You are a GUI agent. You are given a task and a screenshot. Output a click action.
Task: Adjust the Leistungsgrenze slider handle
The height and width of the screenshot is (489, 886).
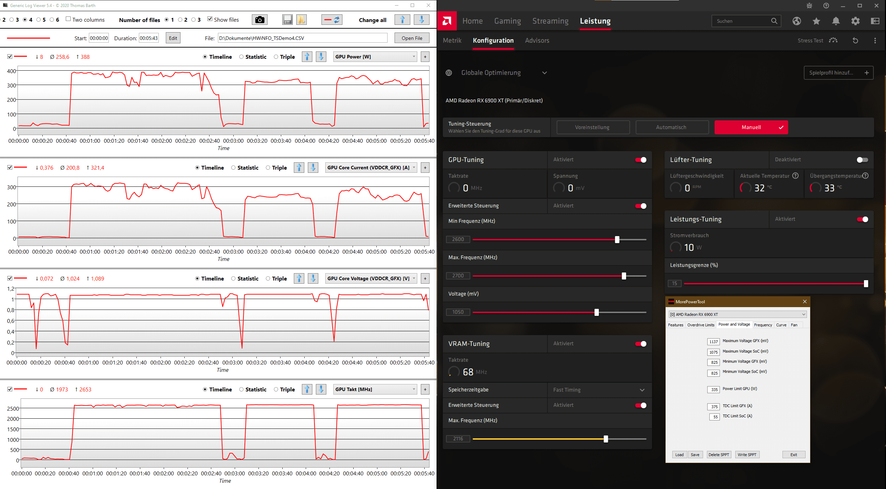pyautogui.click(x=866, y=284)
